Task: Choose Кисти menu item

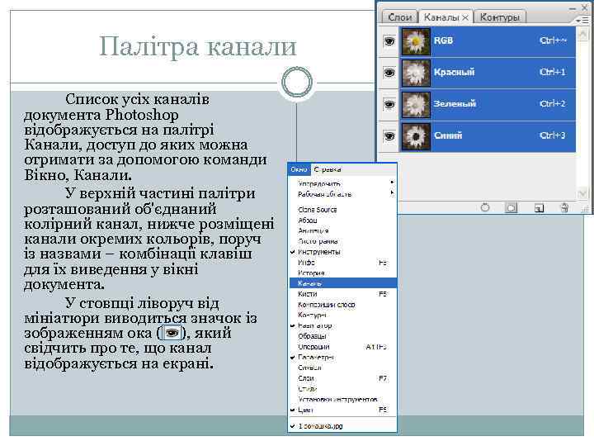Action: coord(342,294)
